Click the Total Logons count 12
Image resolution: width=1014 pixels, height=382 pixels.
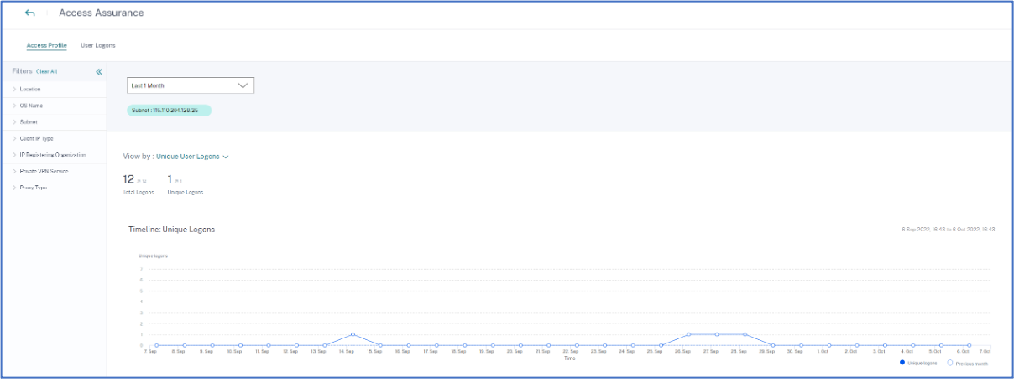click(x=128, y=179)
